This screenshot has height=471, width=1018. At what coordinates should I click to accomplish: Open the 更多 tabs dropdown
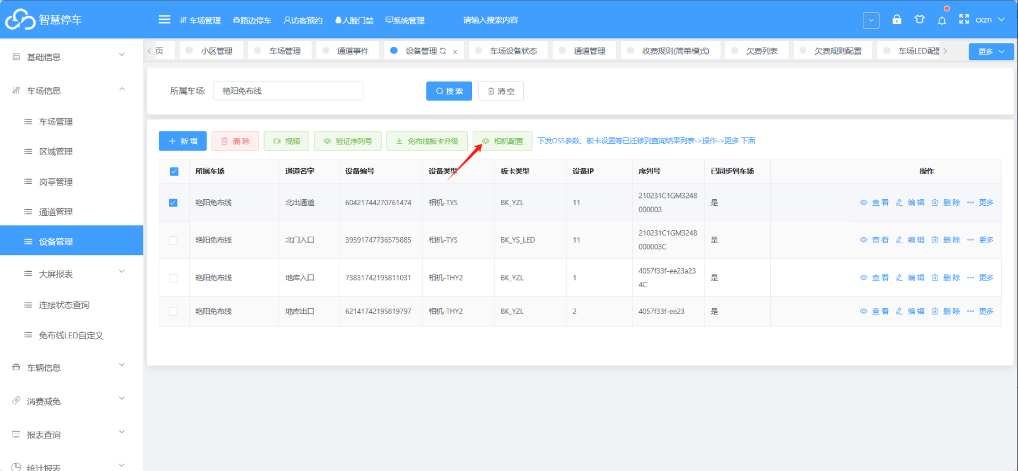(991, 52)
